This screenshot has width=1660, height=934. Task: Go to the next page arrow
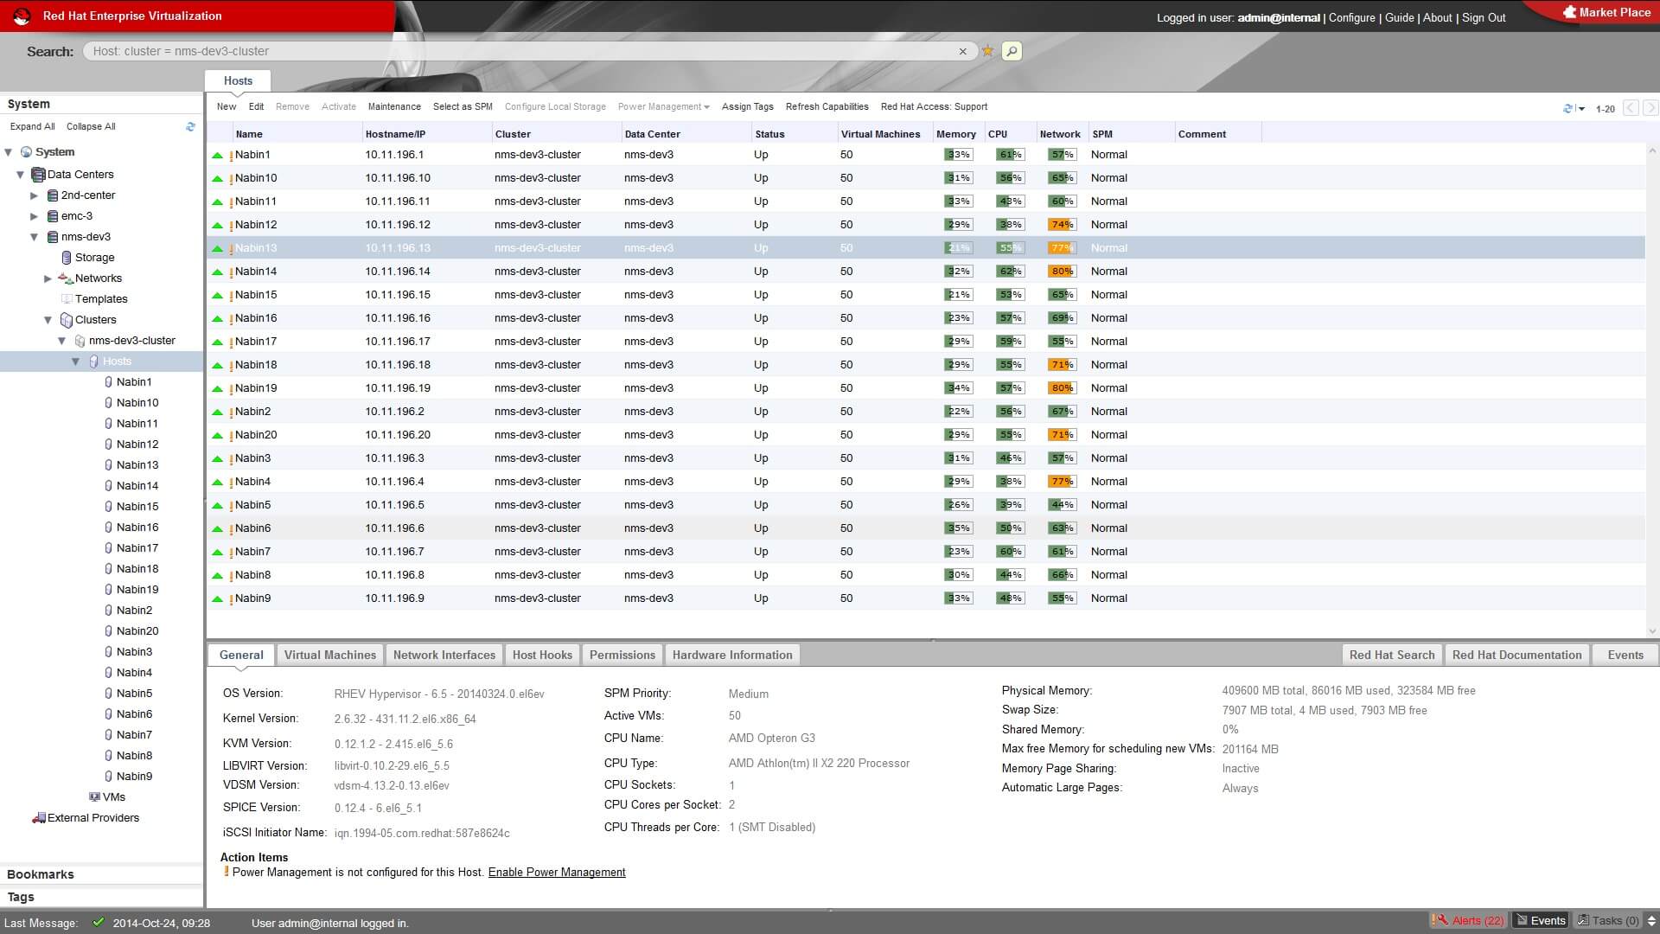point(1650,108)
